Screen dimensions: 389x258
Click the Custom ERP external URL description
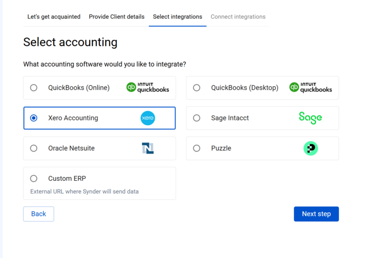point(85,191)
